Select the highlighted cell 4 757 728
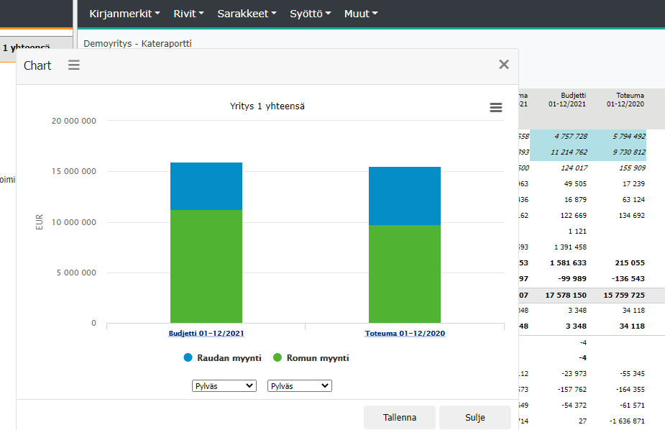Image resolution: width=665 pixels, height=430 pixels. tap(570, 136)
